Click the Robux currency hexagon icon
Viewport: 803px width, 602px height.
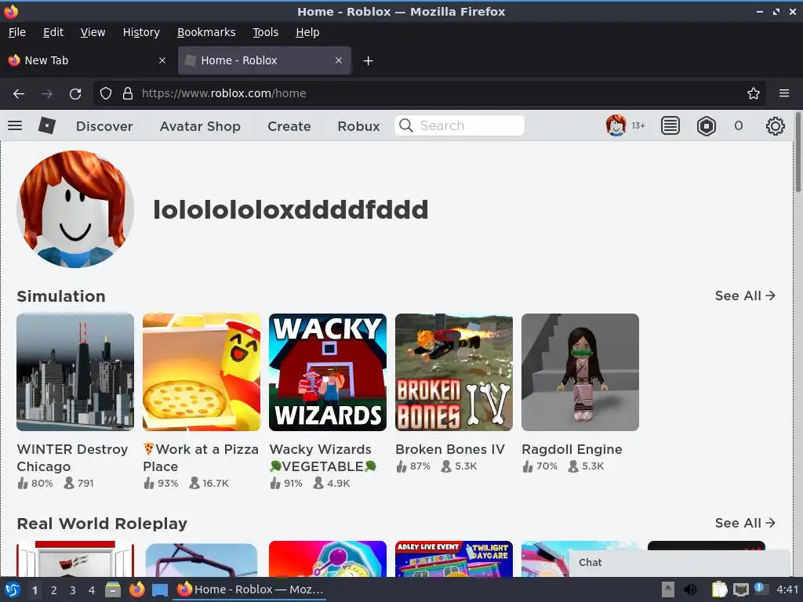[x=707, y=125]
